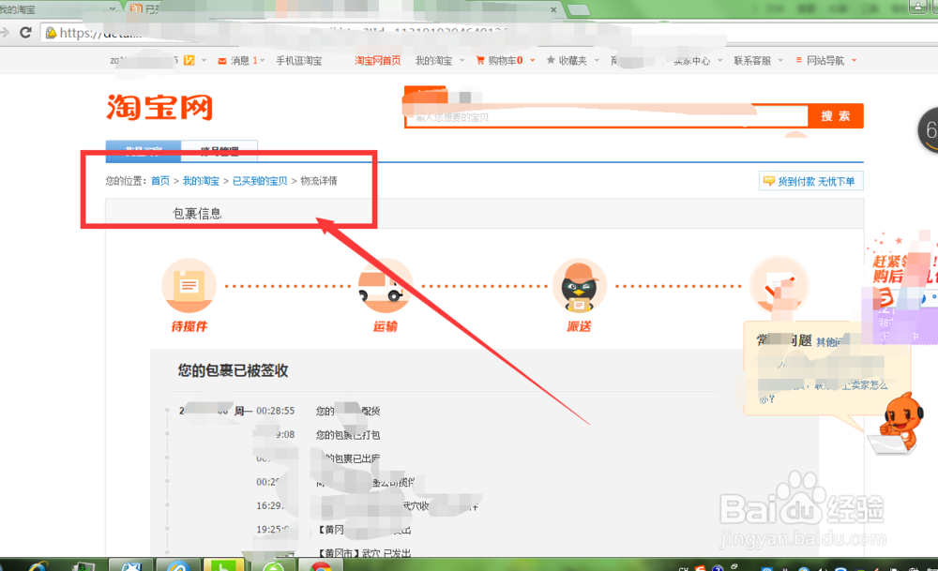The width and height of the screenshot is (938, 571).
Task: Expand the 收藏夹 dropdown arrow
Action: point(597,60)
